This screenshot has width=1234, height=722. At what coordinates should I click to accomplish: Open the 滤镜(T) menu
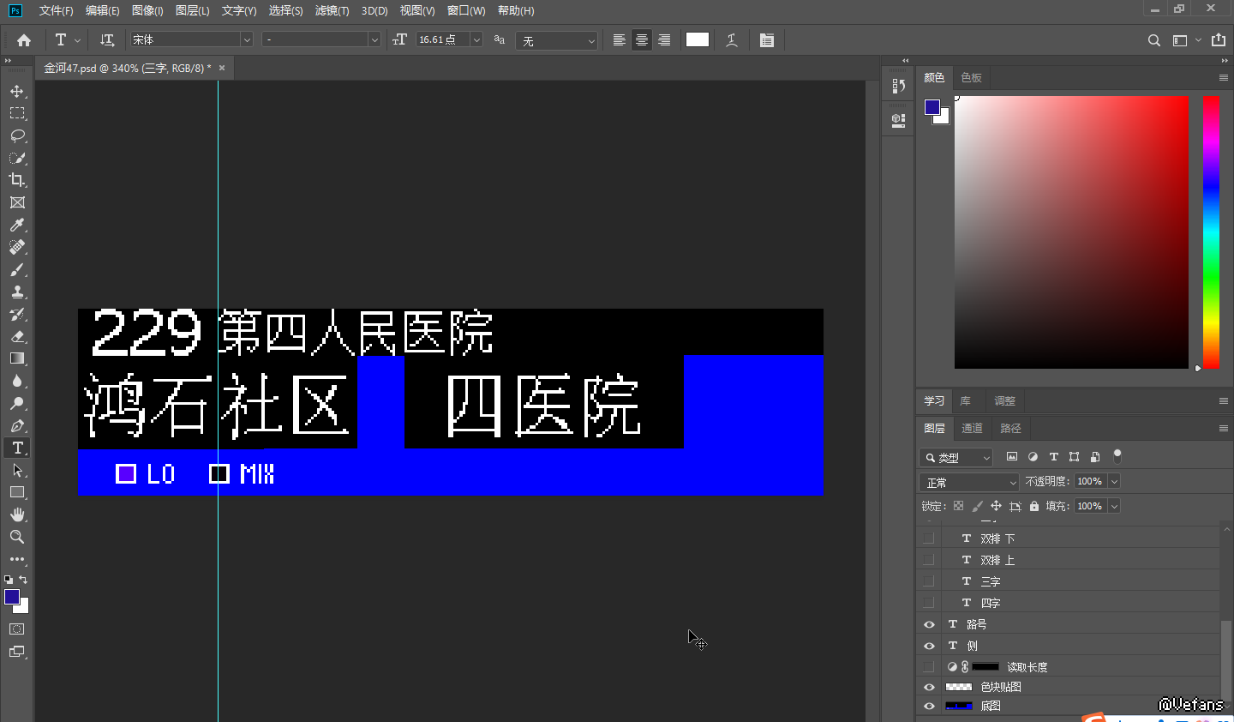pyautogui.click(x=332, y=10)
